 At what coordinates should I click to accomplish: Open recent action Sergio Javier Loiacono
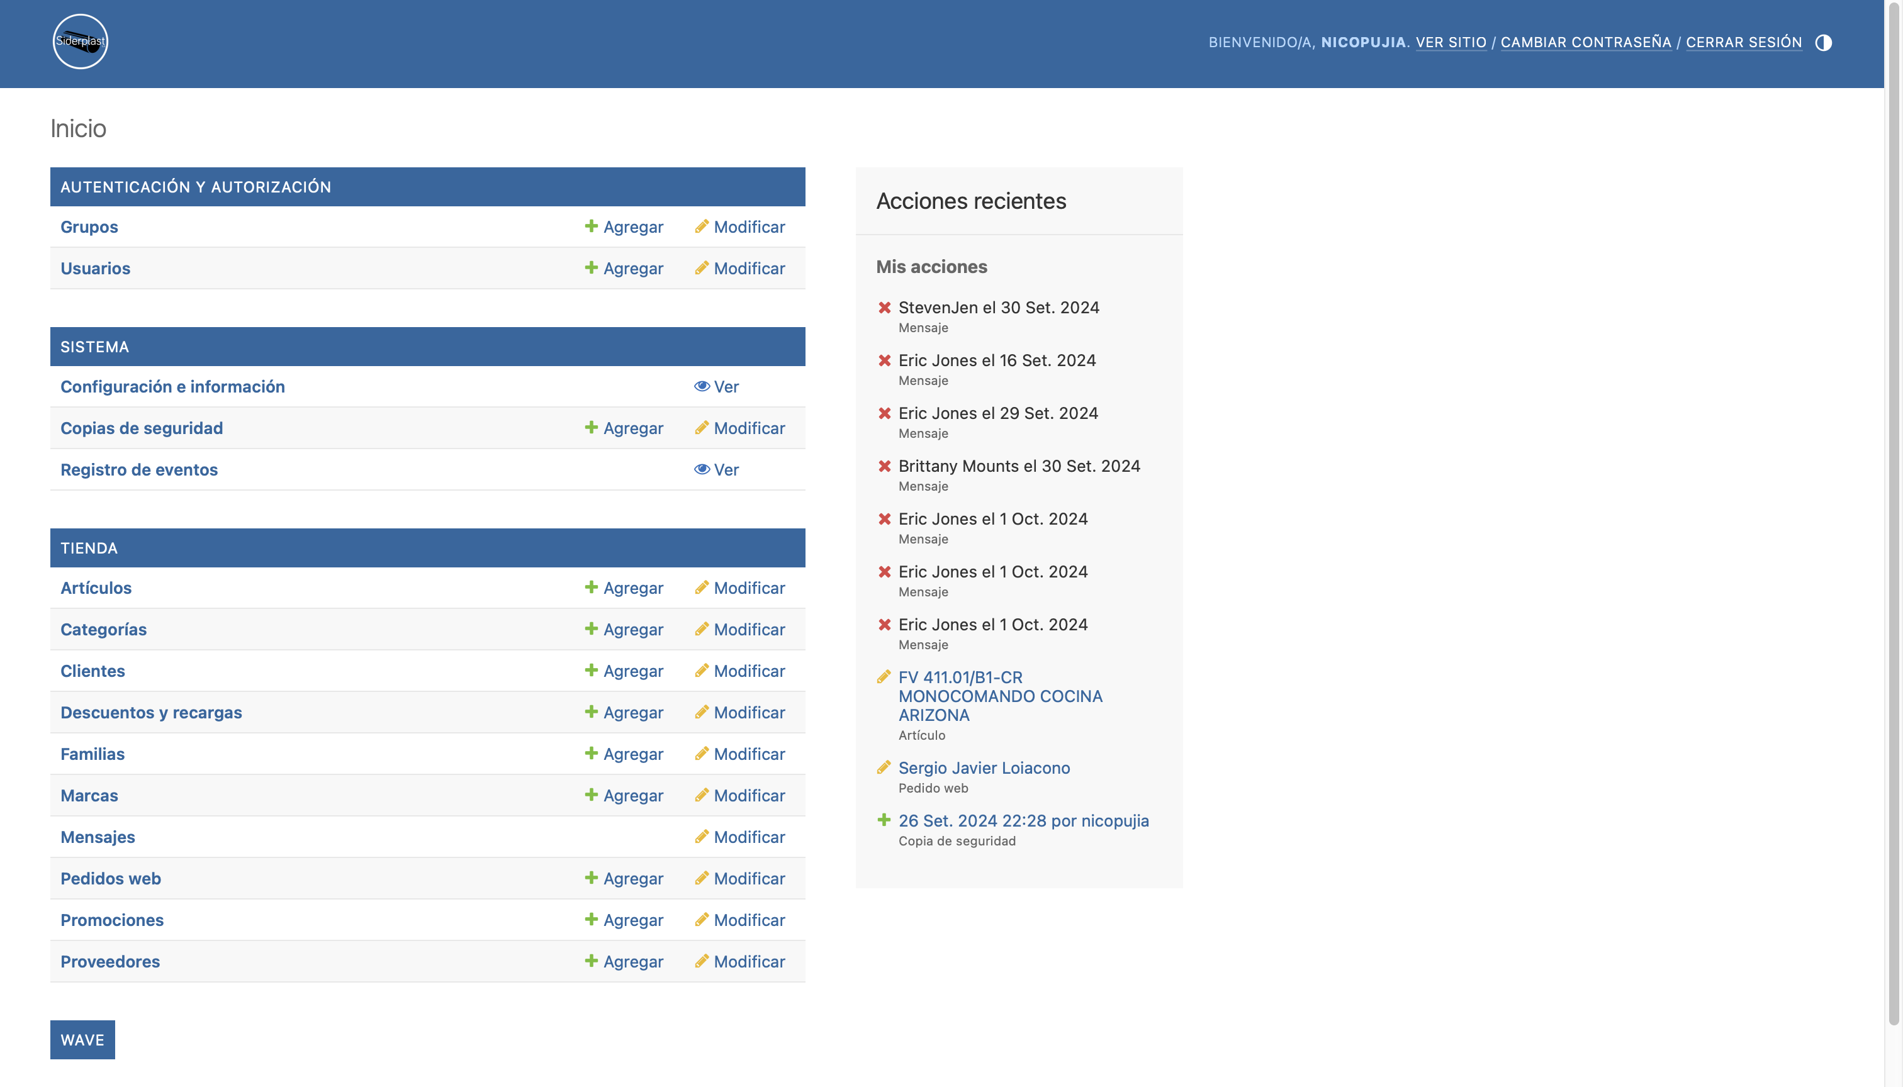click(984, 767)
